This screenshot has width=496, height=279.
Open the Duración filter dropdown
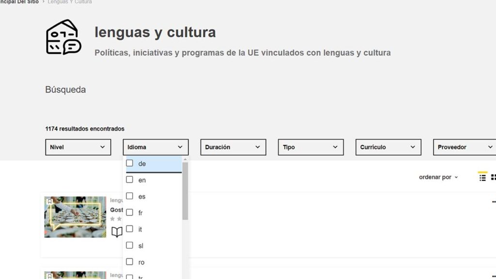233,147
